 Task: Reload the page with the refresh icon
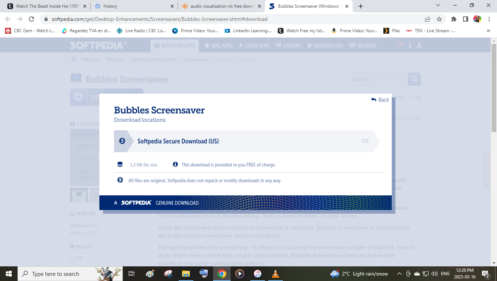tap(31, 19)
